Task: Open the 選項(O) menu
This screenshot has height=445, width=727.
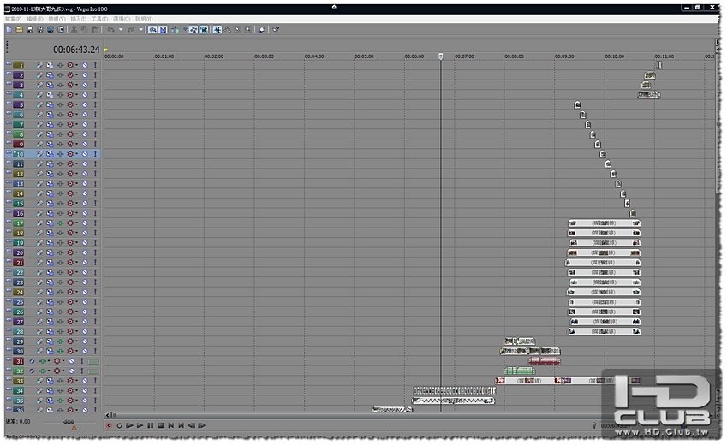Action: click(x=122, y=19)
